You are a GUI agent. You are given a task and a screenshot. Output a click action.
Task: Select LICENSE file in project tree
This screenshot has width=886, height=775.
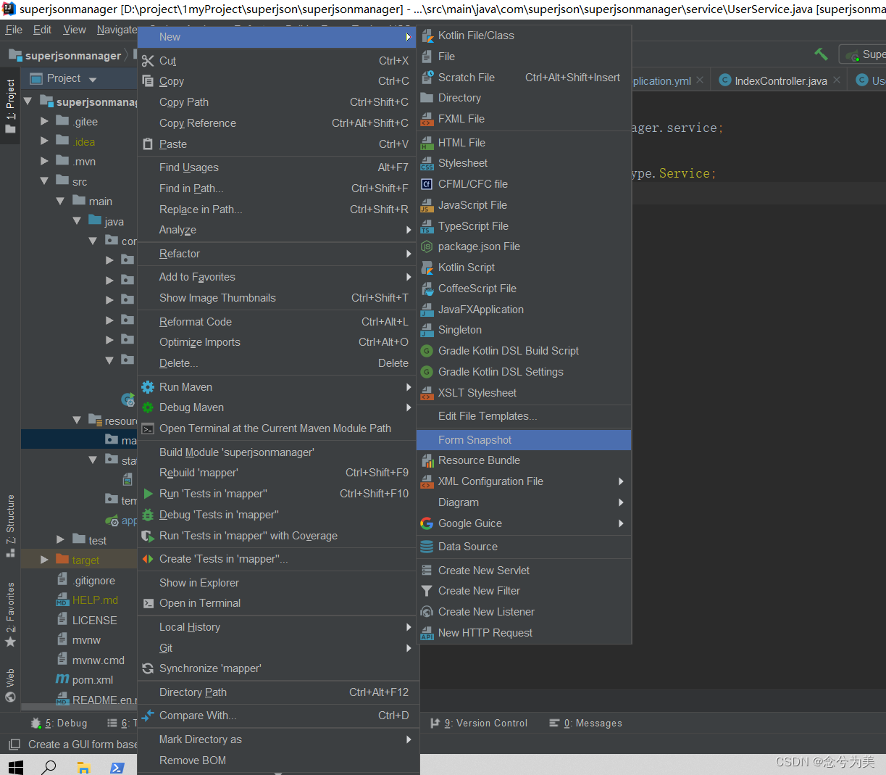94,621
